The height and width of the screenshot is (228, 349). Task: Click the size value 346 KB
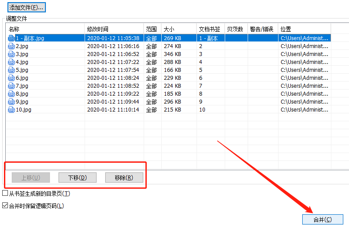(x=172, y=54)
